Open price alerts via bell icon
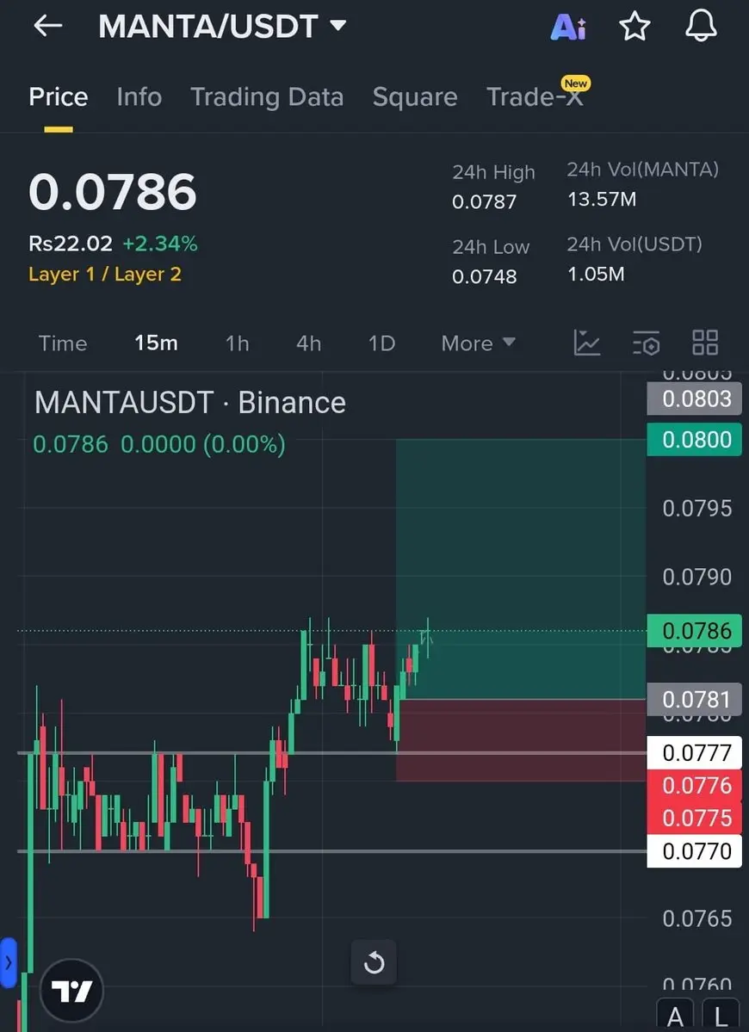The width and height of the screenshot is (749, 1032). [x=701, y=27]
